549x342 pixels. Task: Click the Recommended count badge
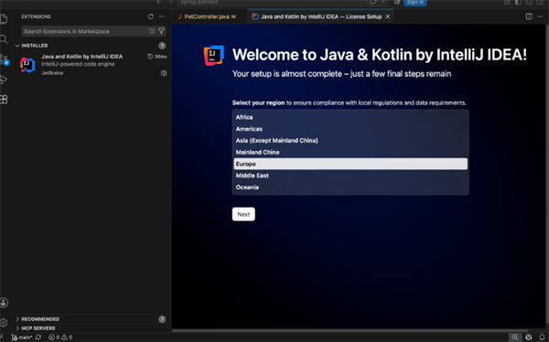point(162,319)
